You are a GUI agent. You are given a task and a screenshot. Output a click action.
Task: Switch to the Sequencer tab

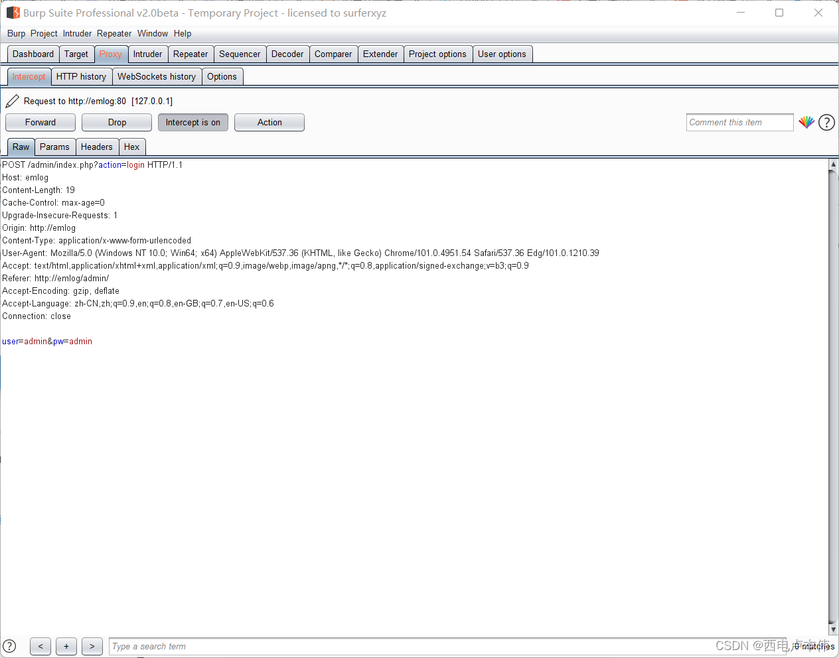(240, 54)
